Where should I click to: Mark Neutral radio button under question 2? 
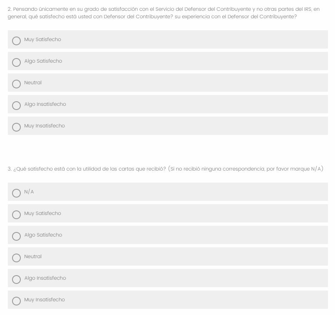(16, 84)
